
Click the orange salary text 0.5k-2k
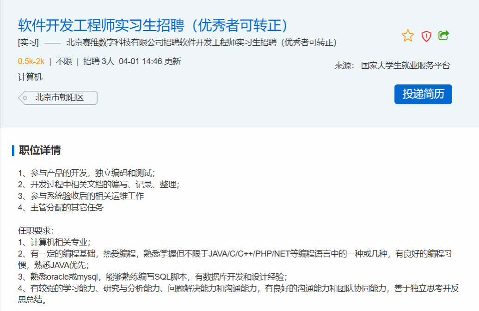(x=31, y=61)
